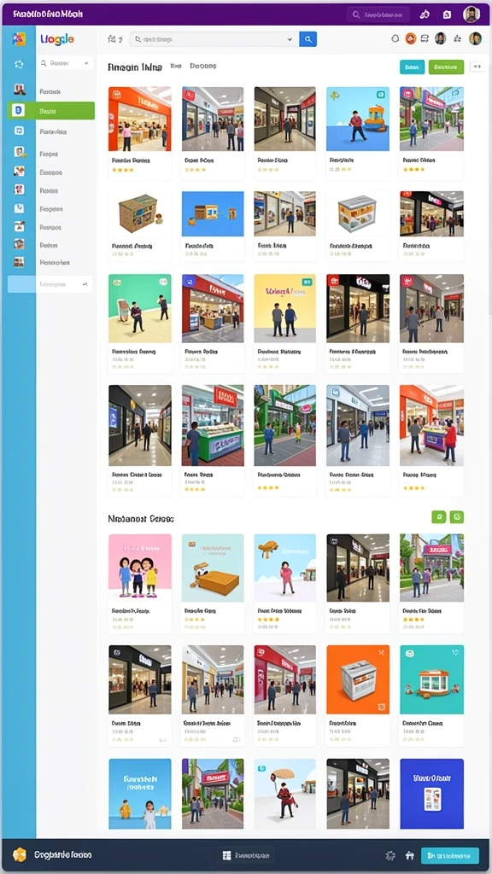Click the orange circular icon in top toolbar
This screenshot has width=492, height=874.
411,38
